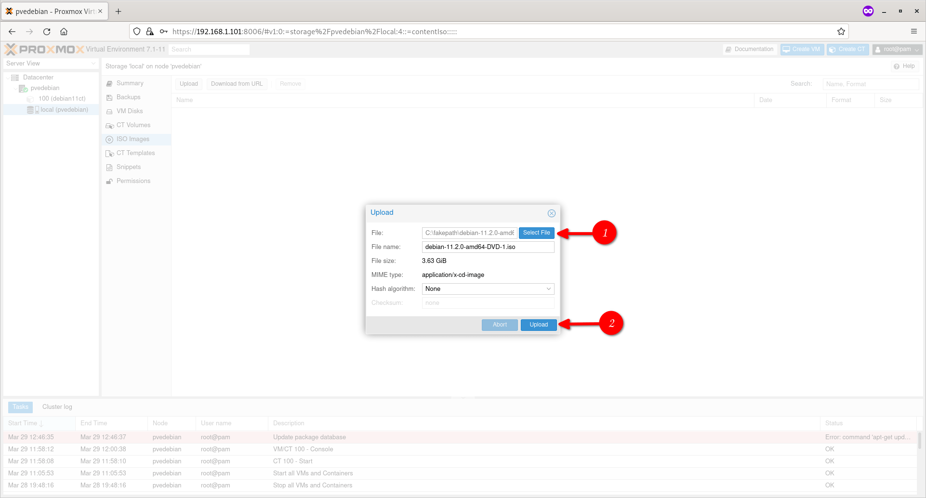
Task: Click Download from URL button
Action: [x=237, y=84]
